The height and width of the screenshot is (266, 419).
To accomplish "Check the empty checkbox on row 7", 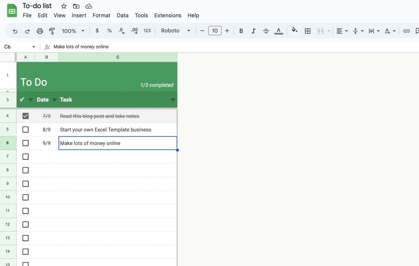I will click(x=25, y=157).
